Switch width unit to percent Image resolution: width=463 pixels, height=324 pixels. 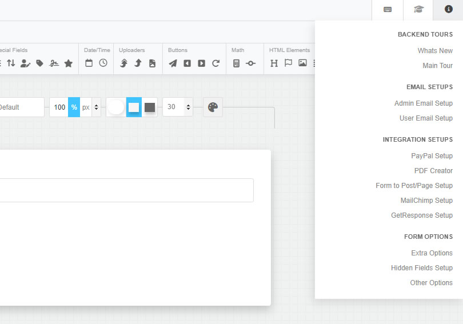coord(74,107)
